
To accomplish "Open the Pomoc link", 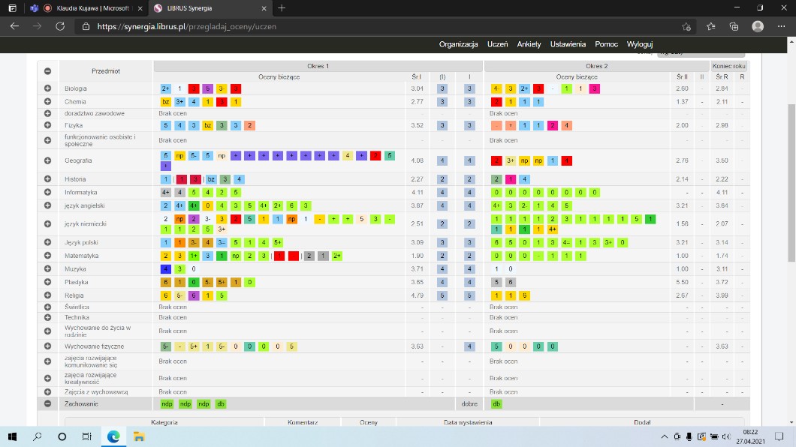I will pyautogui.click(x=606, y=44).
